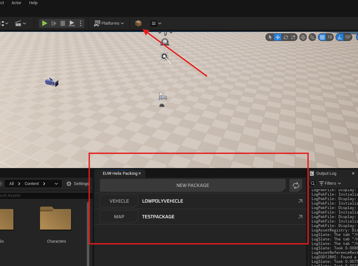Screen dimensions: 358x266
Task: Open the LOWPOLYVEHICLE package arrow
Action: point(300,201)
